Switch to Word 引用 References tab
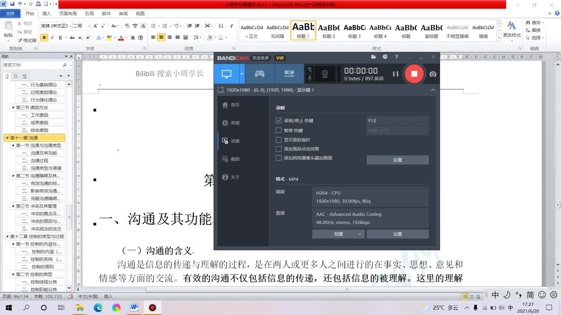 pyautogui.click(x=89, y=14)
